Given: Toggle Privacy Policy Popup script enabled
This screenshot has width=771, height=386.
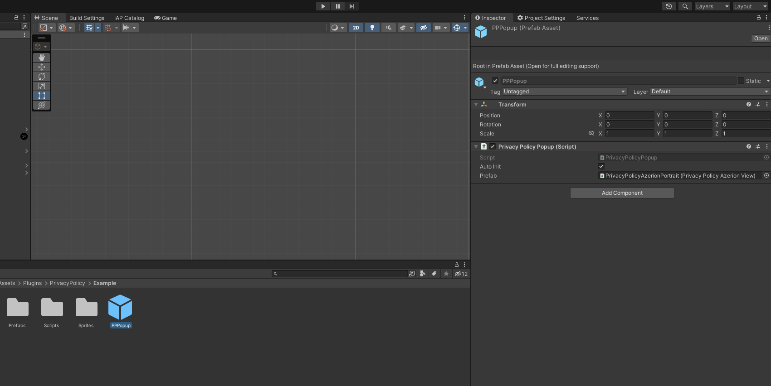Looking at the screenshot, I should point(493,146).
